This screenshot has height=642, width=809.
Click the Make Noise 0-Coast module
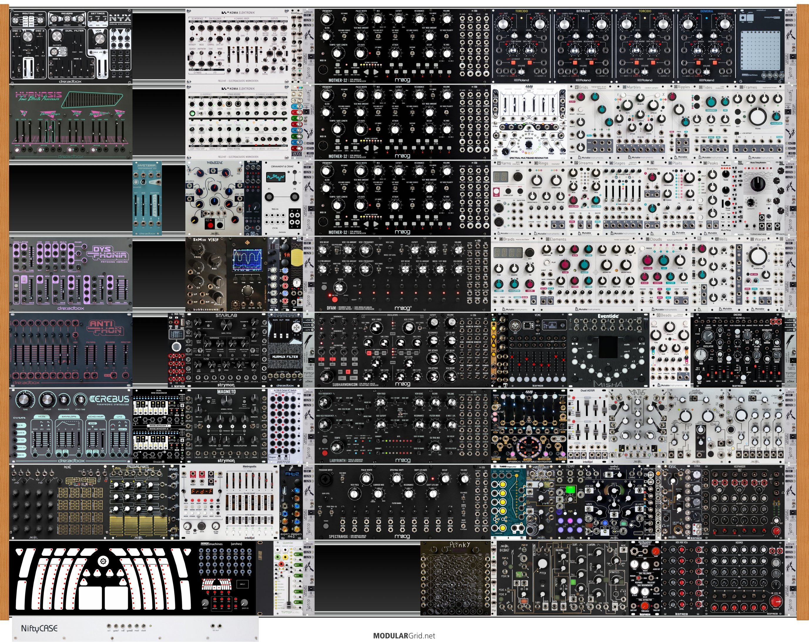tap(563, 578)
